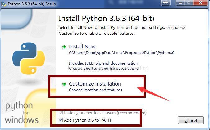Screen dimensions: 210x130
Task: Click the green arrow beside Customize installation
Action: tap(64, 84)
